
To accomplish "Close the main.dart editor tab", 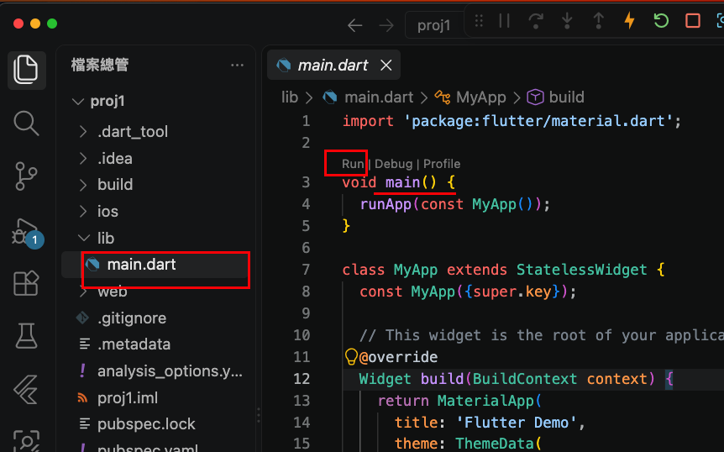I will pos(386,66).
